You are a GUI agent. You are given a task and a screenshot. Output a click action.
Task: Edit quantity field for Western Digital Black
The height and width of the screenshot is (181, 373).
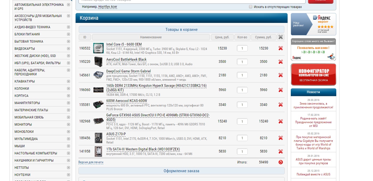point(242,151)
